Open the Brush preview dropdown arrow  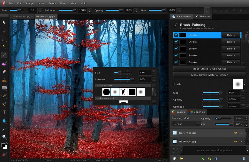pyautogui.click(x=245, y=84)
